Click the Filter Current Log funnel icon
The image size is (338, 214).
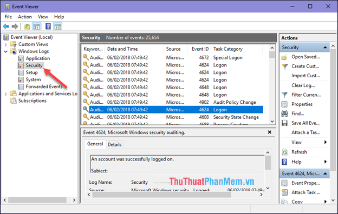[284, 95]
